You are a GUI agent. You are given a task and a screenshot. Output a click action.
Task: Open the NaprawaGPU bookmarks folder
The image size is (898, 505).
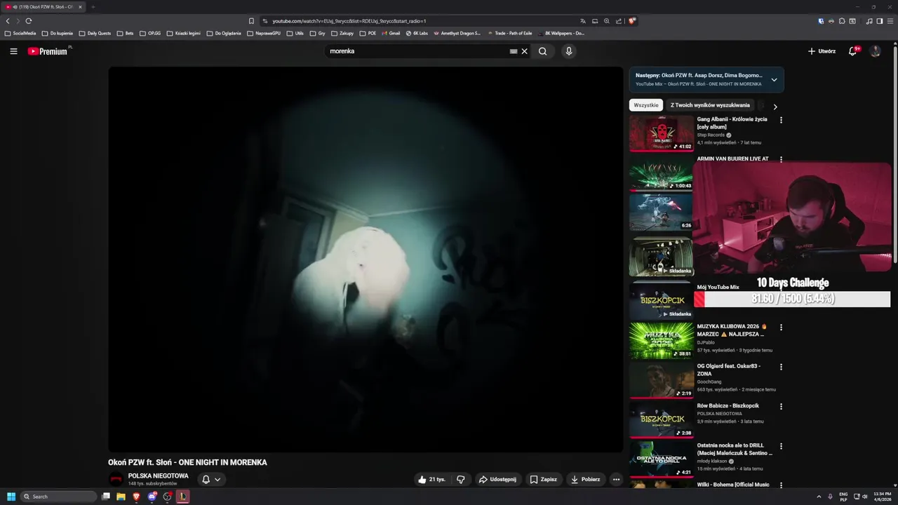(x=264, y=33)
